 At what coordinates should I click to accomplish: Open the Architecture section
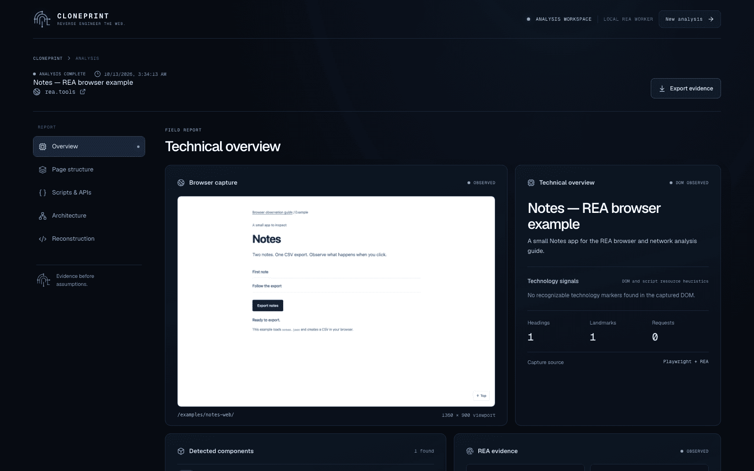coord(89,216)
